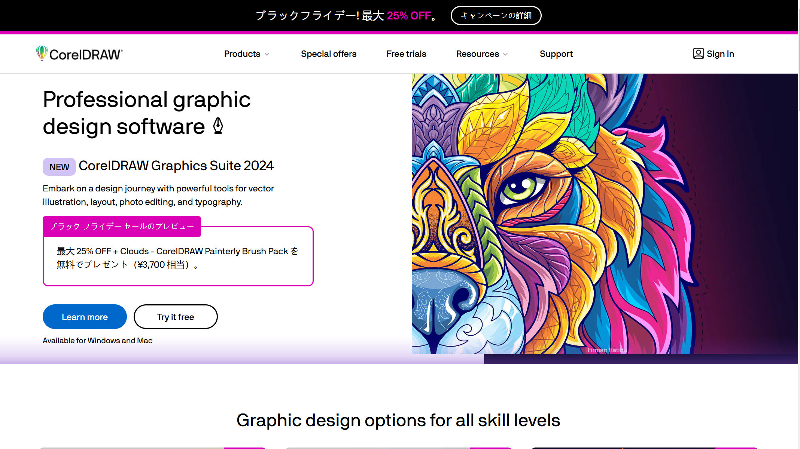This screenshot has height=449, width=800.
Task: Click the Black Friday preview pink banner tab
Action: [x=122, y=226]
